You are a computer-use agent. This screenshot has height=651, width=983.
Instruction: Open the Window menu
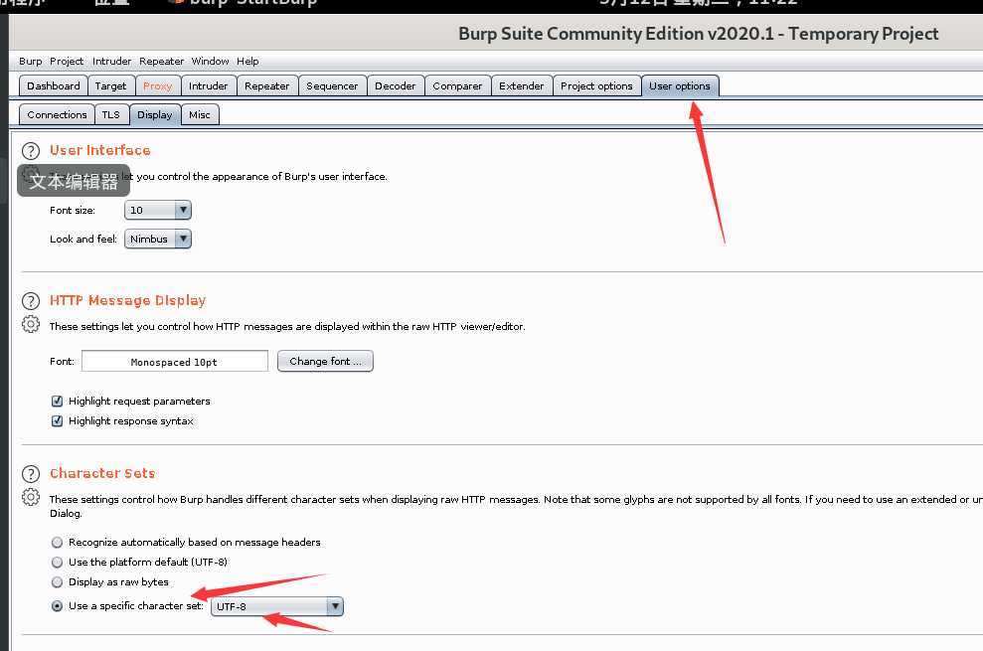tap(210, 61)
